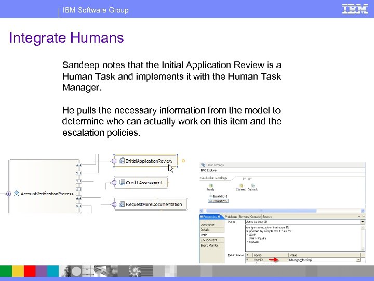Image resolution: width=374 pixels, height=281 pixels.
Task: Click interface circle left of RequestMoreDocumentation
Action: 114,205
